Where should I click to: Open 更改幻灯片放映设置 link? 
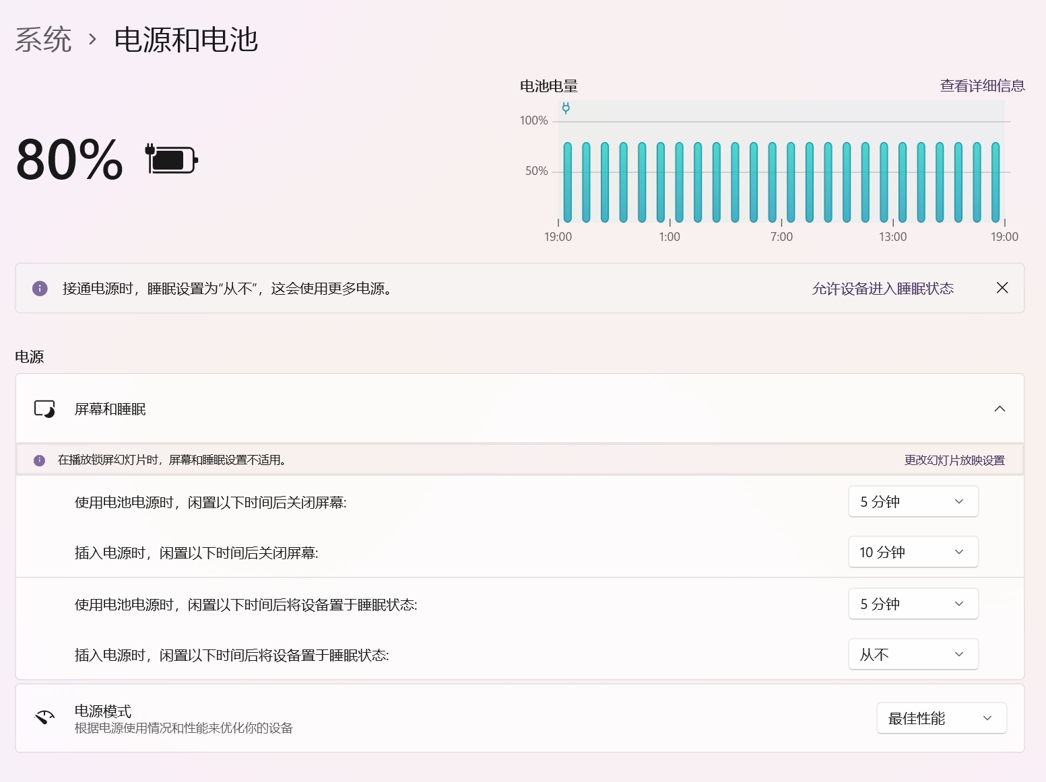pos(954,460)
